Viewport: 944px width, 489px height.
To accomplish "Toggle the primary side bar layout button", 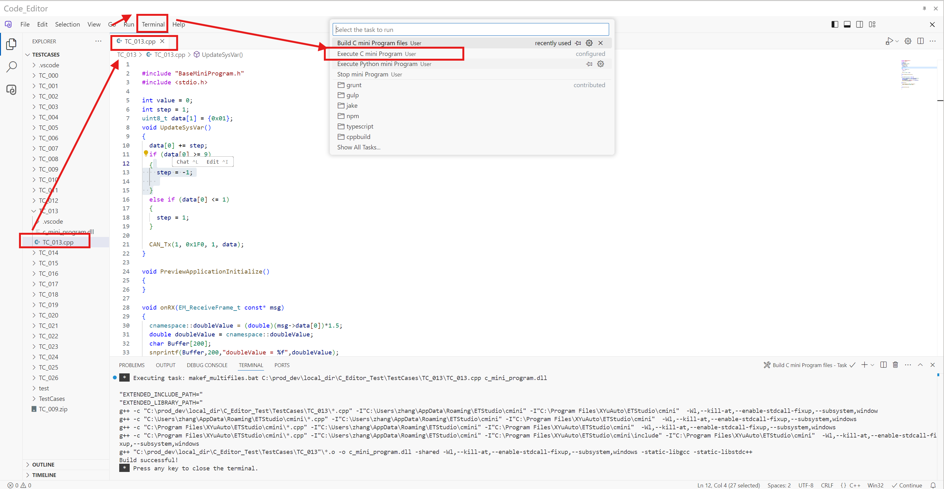I will point(835,25).
